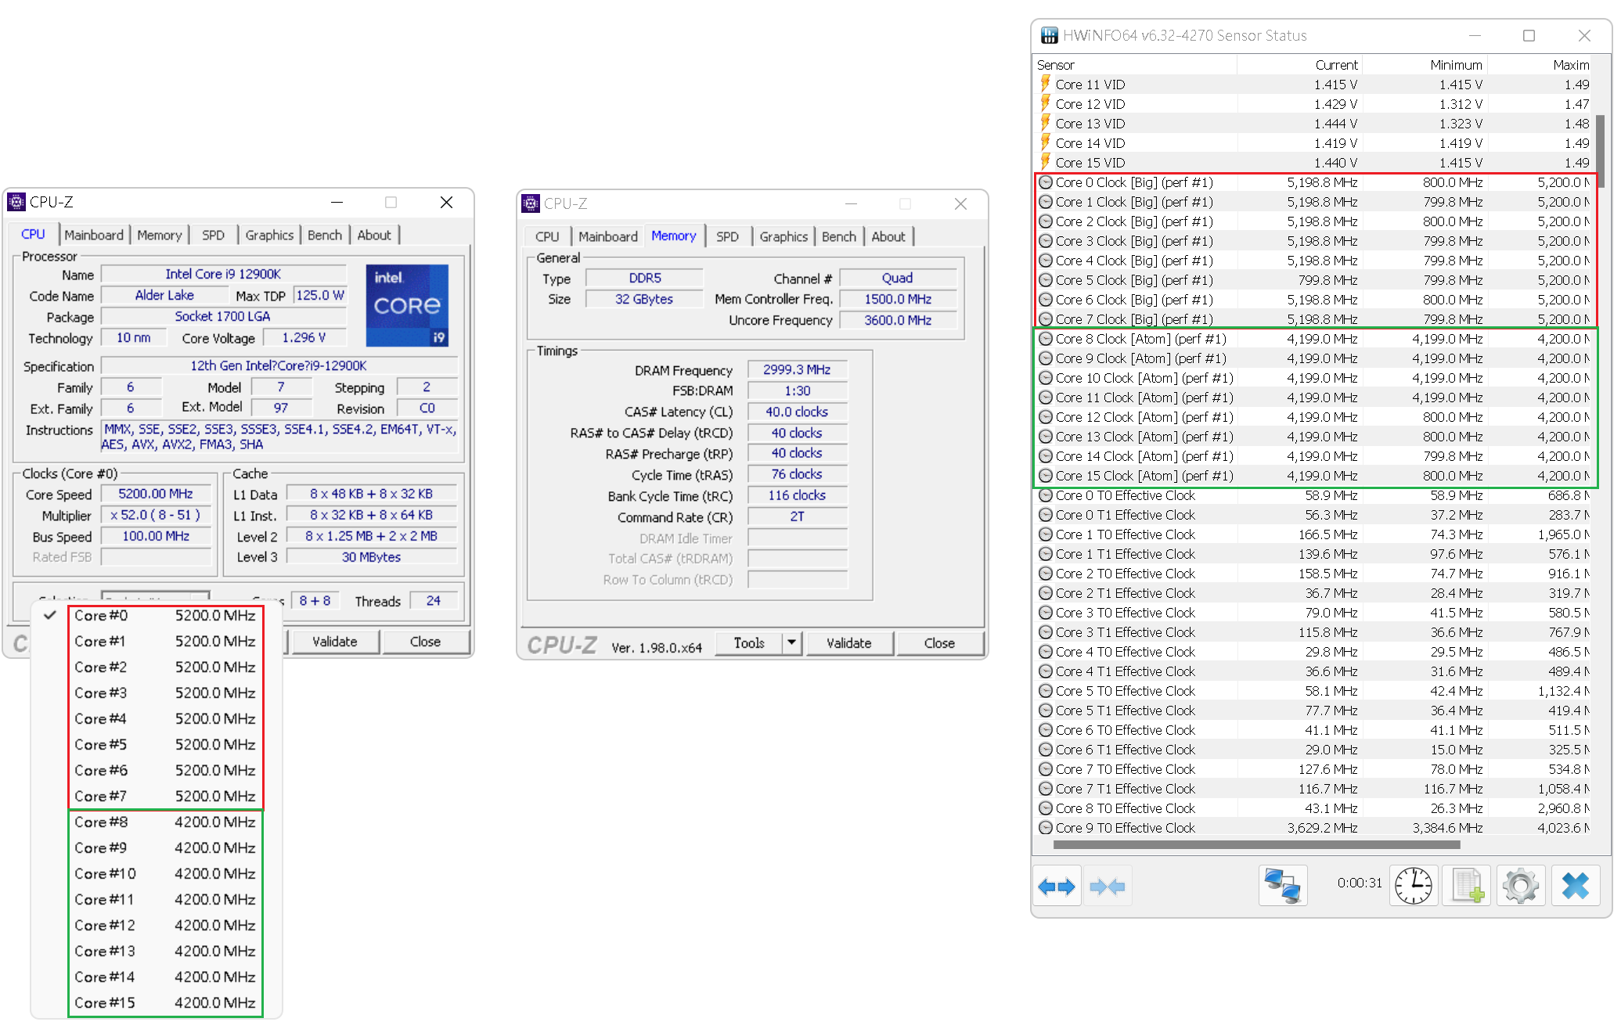Screen dimensions: 1621x1029
Task: Click icon of Core 3 T1 Effective Clock
Action: [x=1045, y=632]
